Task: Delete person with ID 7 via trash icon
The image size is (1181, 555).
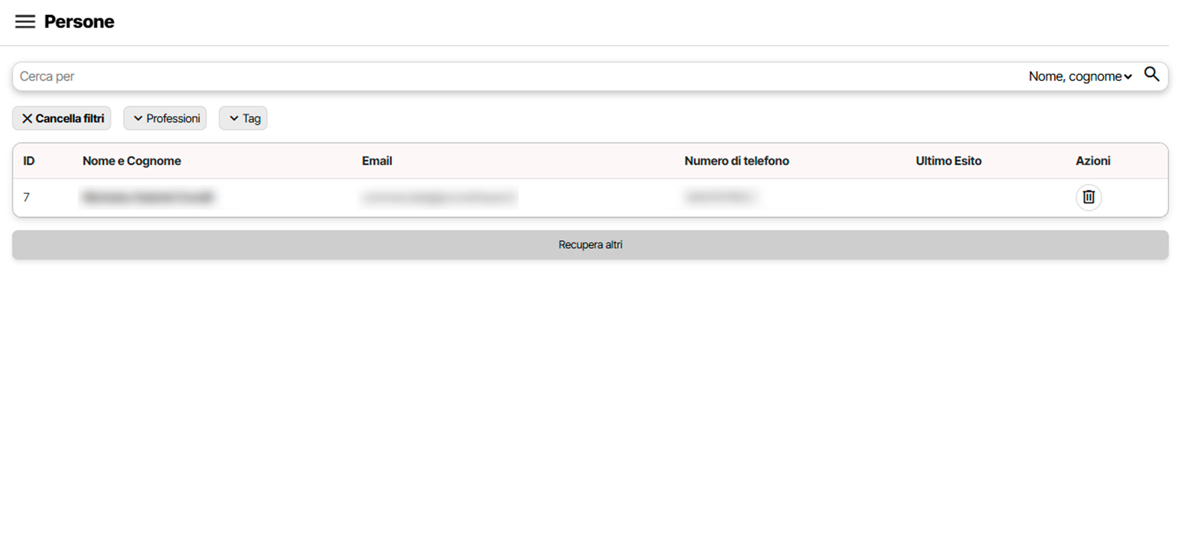Action: pyautogui.click(x=1088, y=197)
